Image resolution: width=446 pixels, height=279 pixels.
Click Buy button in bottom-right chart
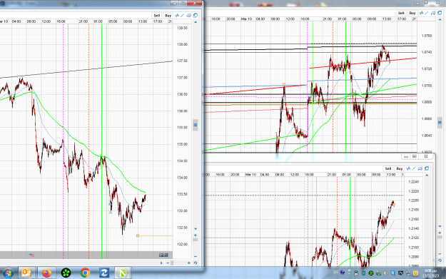click(400, 168)
